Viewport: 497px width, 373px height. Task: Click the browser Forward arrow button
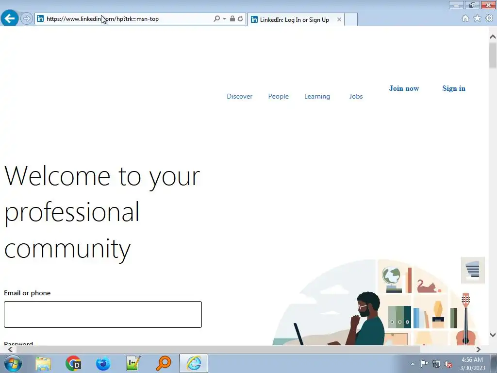pos(27,19)
